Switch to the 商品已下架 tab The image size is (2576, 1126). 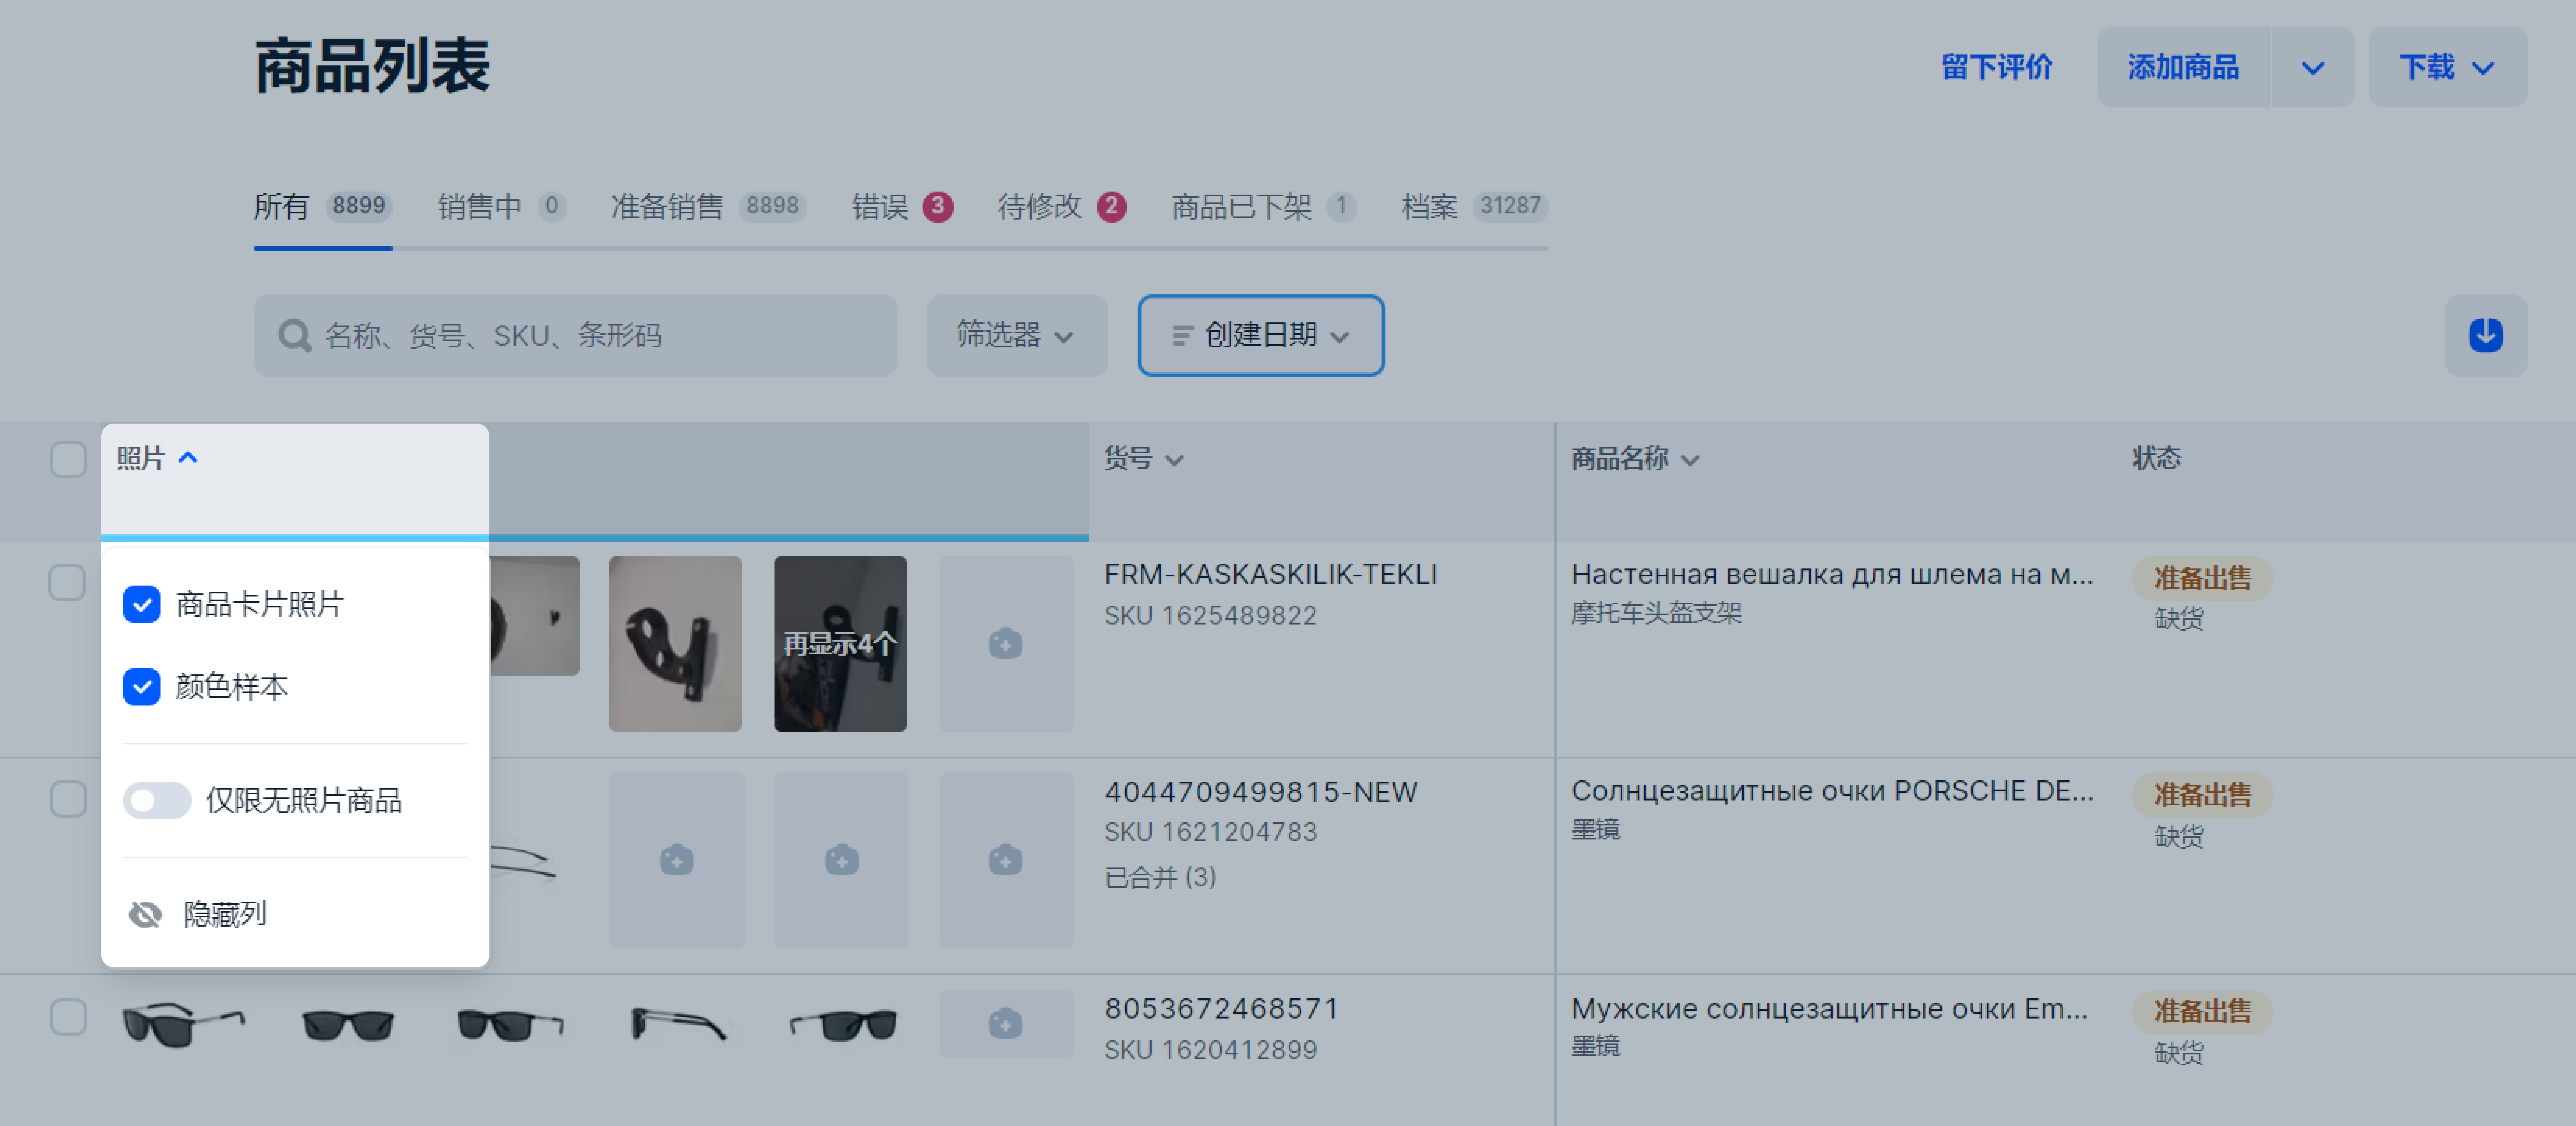coord(1263,207)
